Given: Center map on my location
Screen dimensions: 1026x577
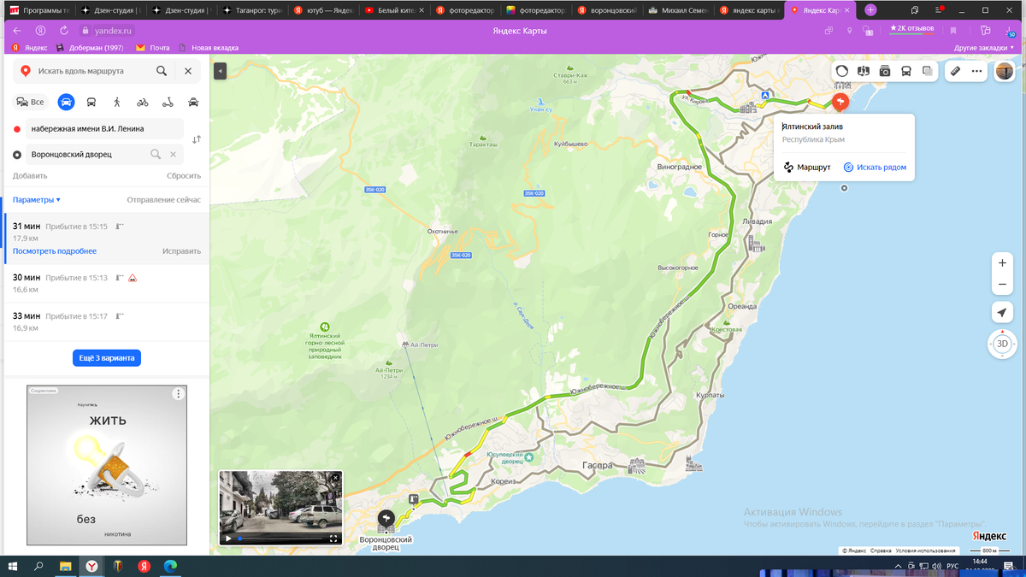Looking at the screenshot, I should tap(1002, 313).
